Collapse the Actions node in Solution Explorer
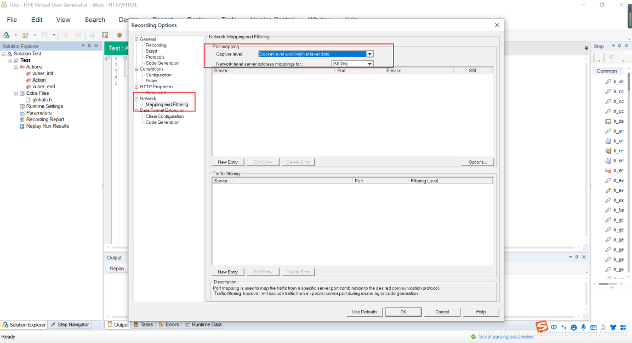The image size is (632, 343). click(16, 67)
